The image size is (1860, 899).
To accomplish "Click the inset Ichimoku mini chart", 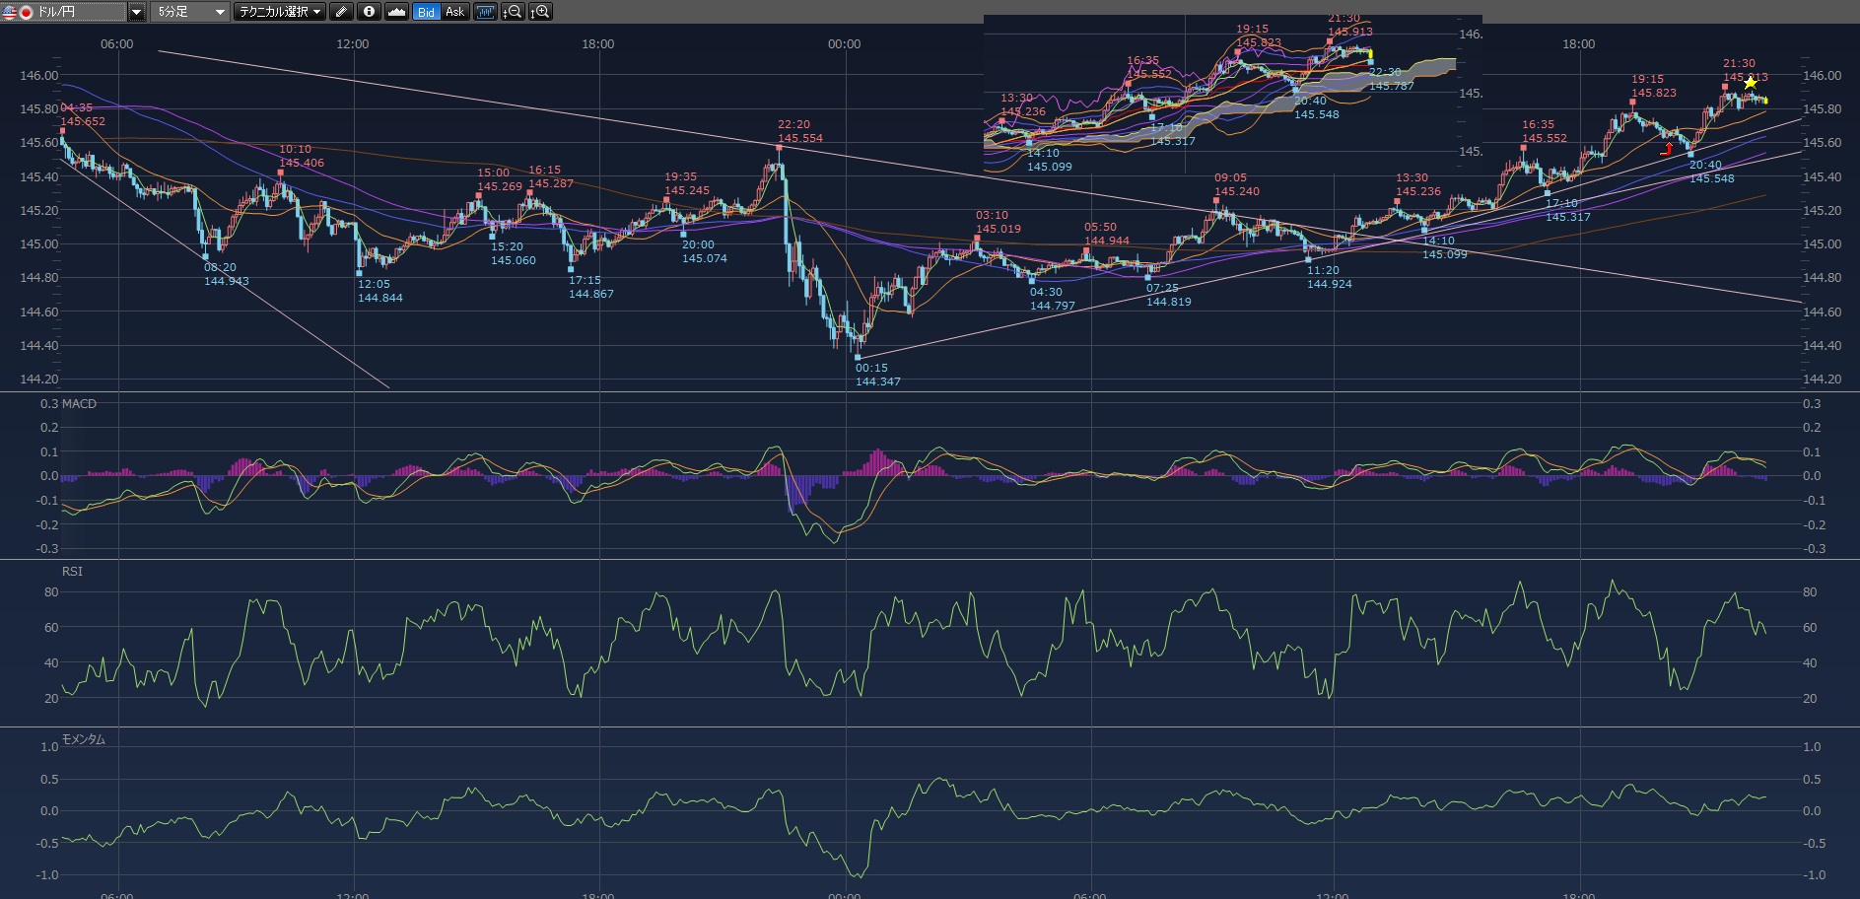I will click(x=1222, y=94).
